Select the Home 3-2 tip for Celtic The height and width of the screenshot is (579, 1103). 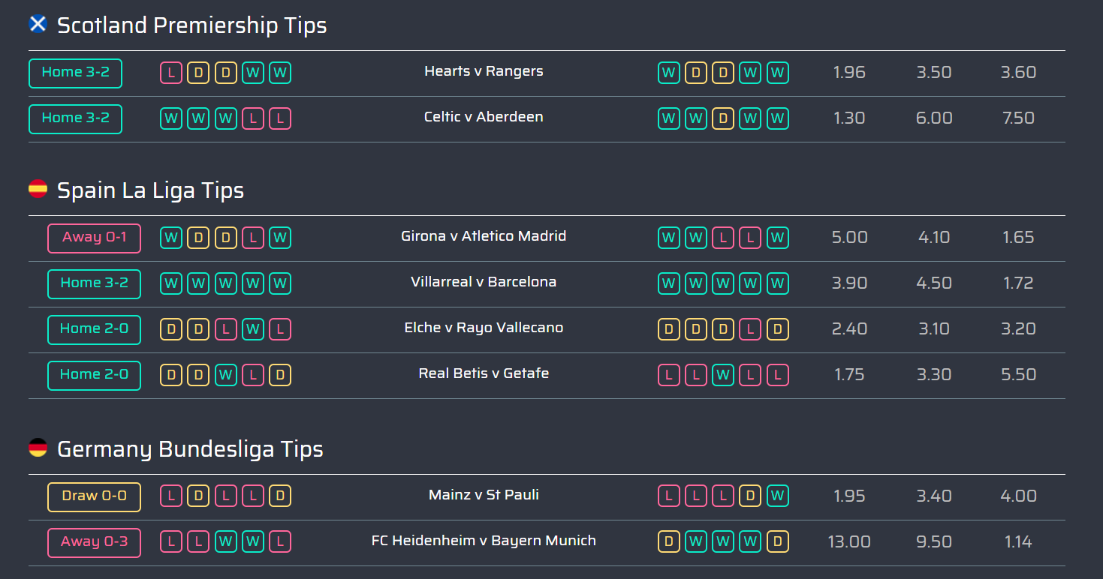click(75, 118)
